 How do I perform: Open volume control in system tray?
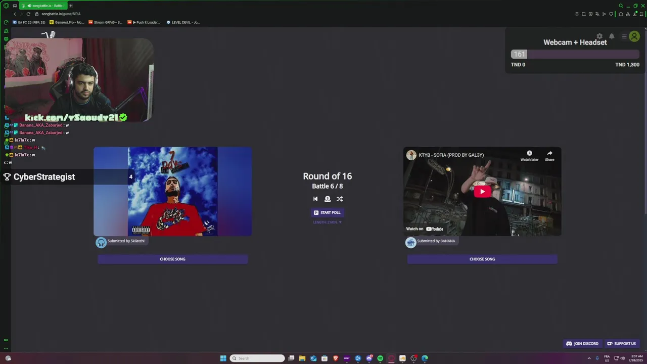tap(623, 358)
